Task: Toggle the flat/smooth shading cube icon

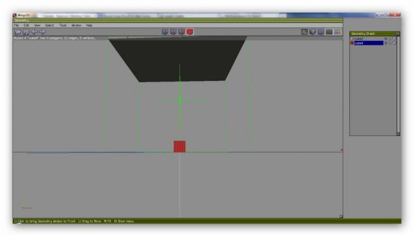Action: (x=313, y=32)
